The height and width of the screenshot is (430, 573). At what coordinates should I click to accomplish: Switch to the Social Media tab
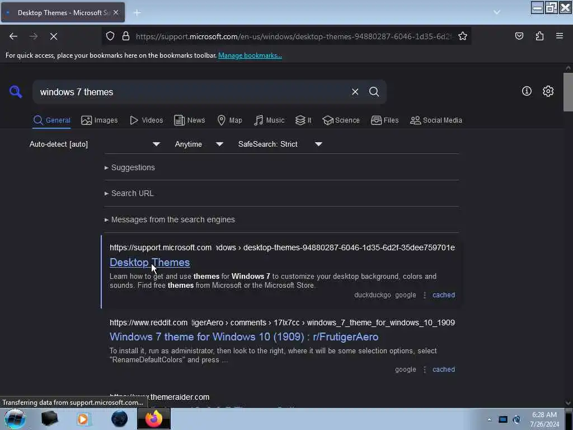coord(436,120)
